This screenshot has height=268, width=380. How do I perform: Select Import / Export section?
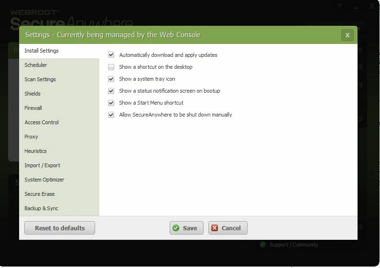[x=59, y=165]
